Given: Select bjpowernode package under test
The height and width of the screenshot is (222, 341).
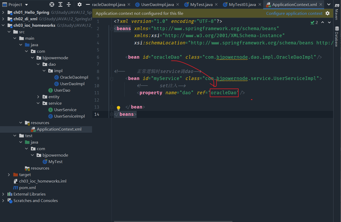Looking at the screenshot, I should pos(55,155).
